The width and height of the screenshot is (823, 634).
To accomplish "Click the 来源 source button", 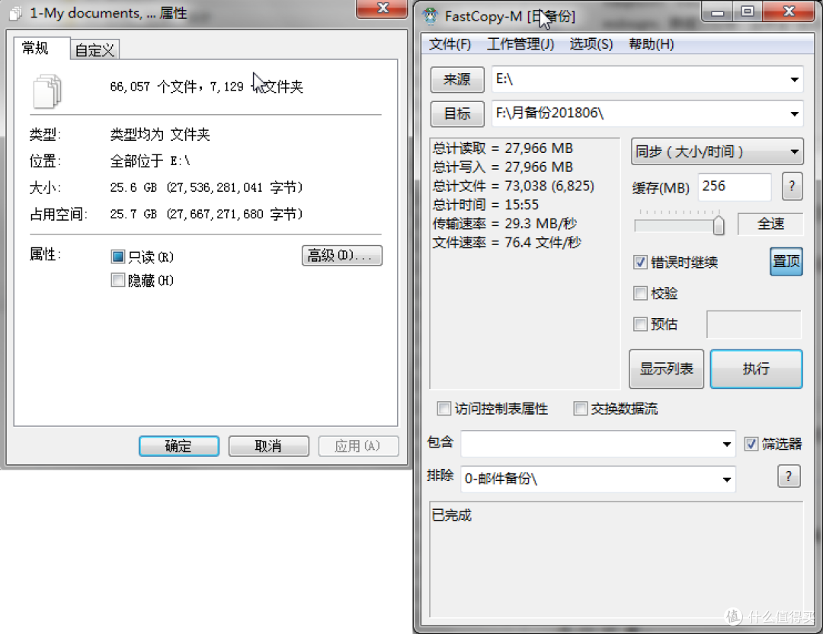I will (456, 79).
